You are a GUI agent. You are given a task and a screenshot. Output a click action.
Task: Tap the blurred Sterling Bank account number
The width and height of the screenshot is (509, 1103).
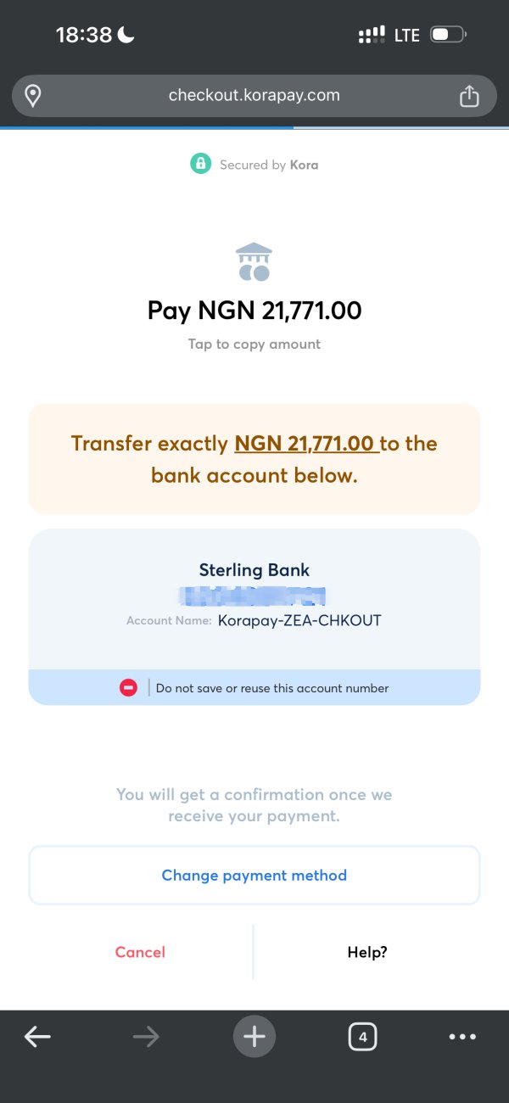pyautogui.click(x=255, y=596)
